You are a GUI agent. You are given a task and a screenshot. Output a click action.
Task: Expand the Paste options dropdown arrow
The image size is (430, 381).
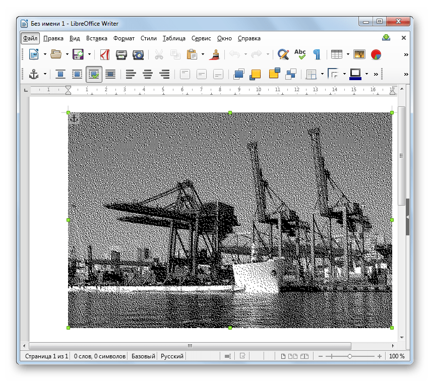point(203,54)
